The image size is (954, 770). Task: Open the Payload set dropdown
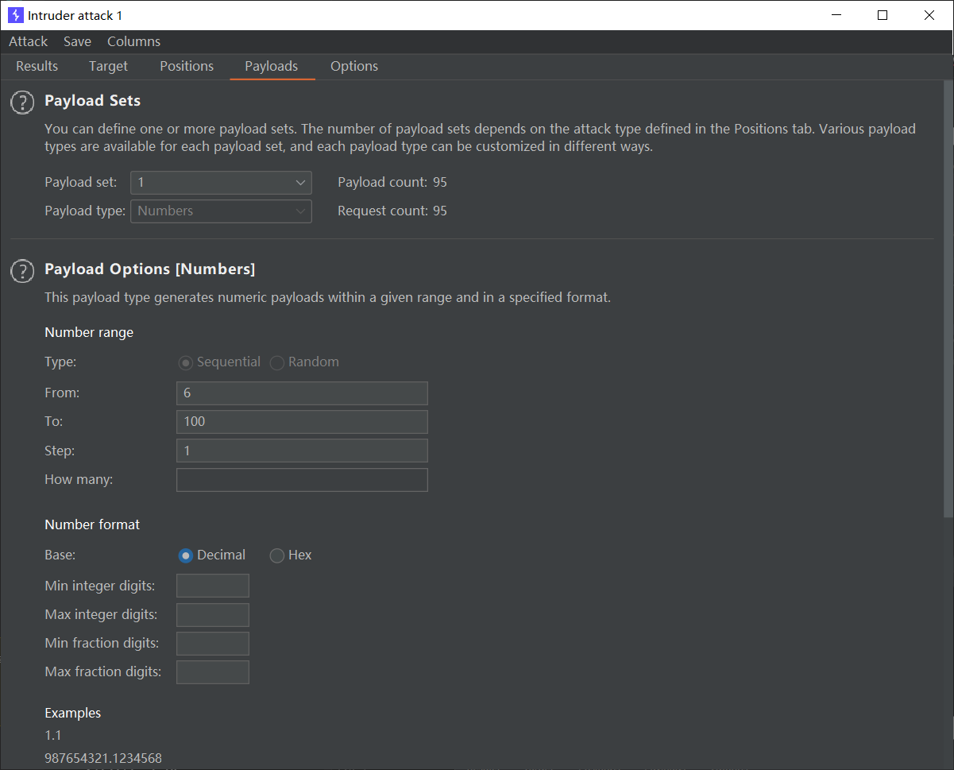[x=221, y=183]
